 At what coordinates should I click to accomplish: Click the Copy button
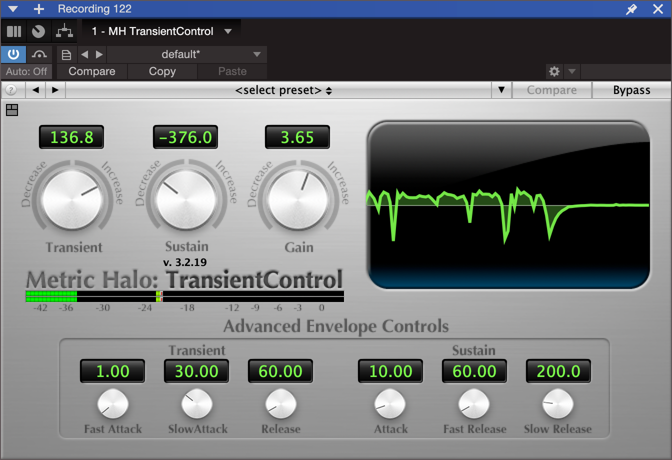coord(162,71)
